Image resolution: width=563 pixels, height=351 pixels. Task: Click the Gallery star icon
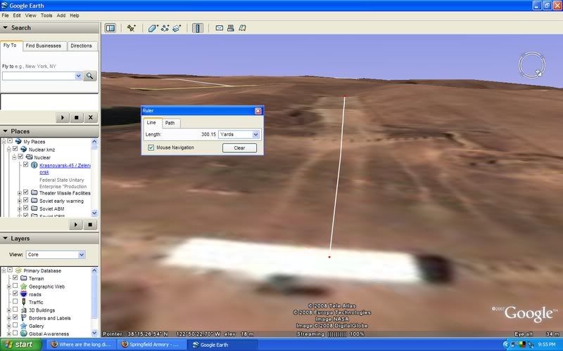tap(24, 326)
